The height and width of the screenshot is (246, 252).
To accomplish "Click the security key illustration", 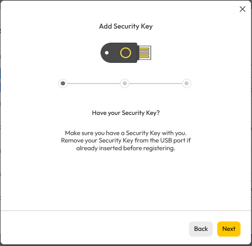I will click(x=126, y=53).
